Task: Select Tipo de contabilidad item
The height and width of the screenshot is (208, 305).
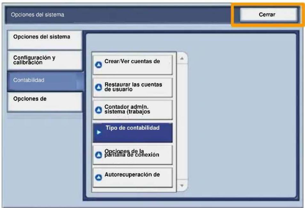Action: (133, 132)
